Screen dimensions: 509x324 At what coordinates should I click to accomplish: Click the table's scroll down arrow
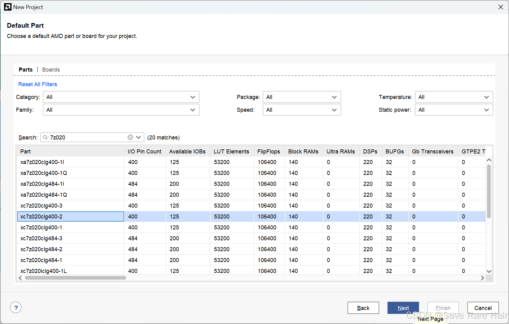click(489, 271)
